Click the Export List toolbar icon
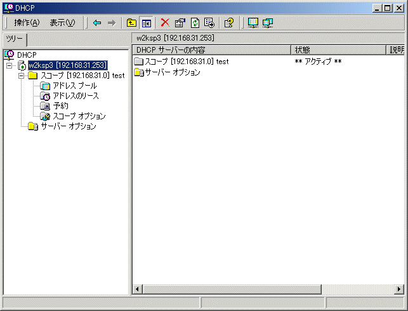This screenshot has height=311, width=408. pyautogui.click(x=209, y=23)
